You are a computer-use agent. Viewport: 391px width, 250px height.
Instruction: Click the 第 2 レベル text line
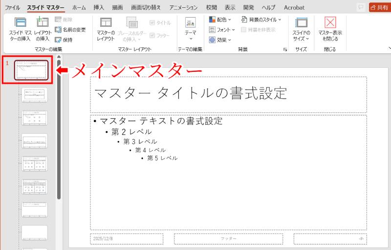pyautogui.click(x=131, y=132)
